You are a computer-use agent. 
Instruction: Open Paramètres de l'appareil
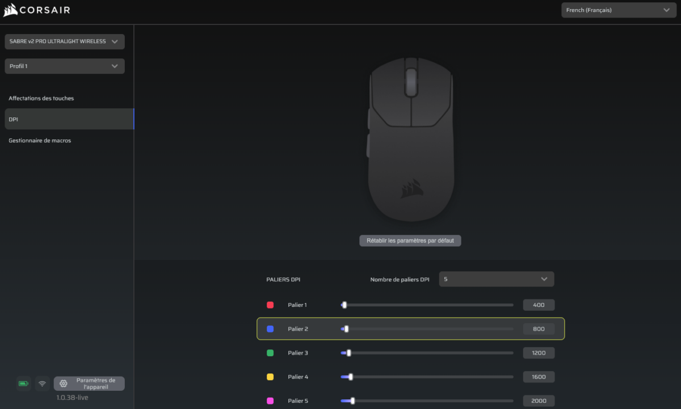coord(89,383)
